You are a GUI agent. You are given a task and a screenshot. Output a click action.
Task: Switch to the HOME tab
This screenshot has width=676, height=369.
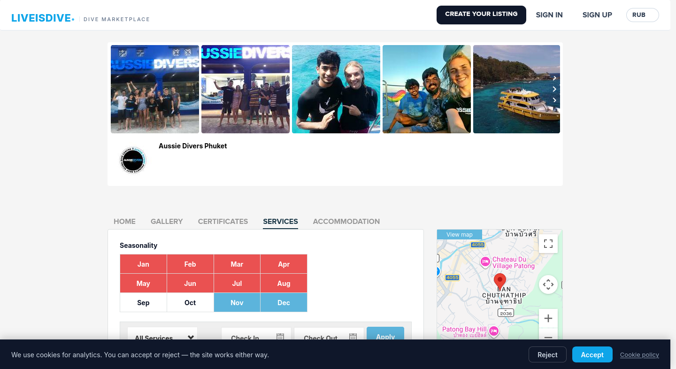(124, 221)
